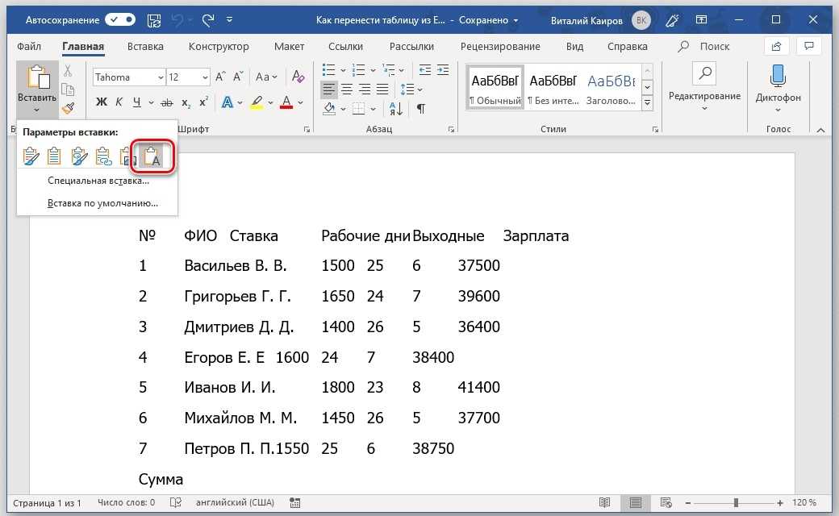Switch to the Вставка ribbon tab
The height and width of the screenshot is (516, 839).
[x=145, y=47]
